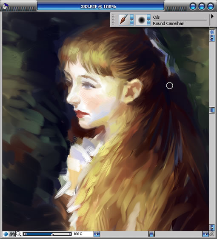Click the vertical scroll down arrow
The width and height of the screenshot is (217, 239).
(x=211, y=228)
